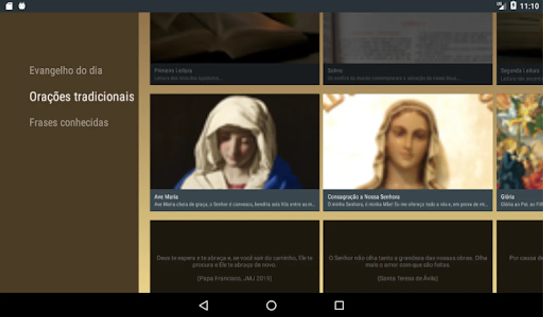Open the Salmo reading card
The image size is (543, 317).
[x=408, y=49]
